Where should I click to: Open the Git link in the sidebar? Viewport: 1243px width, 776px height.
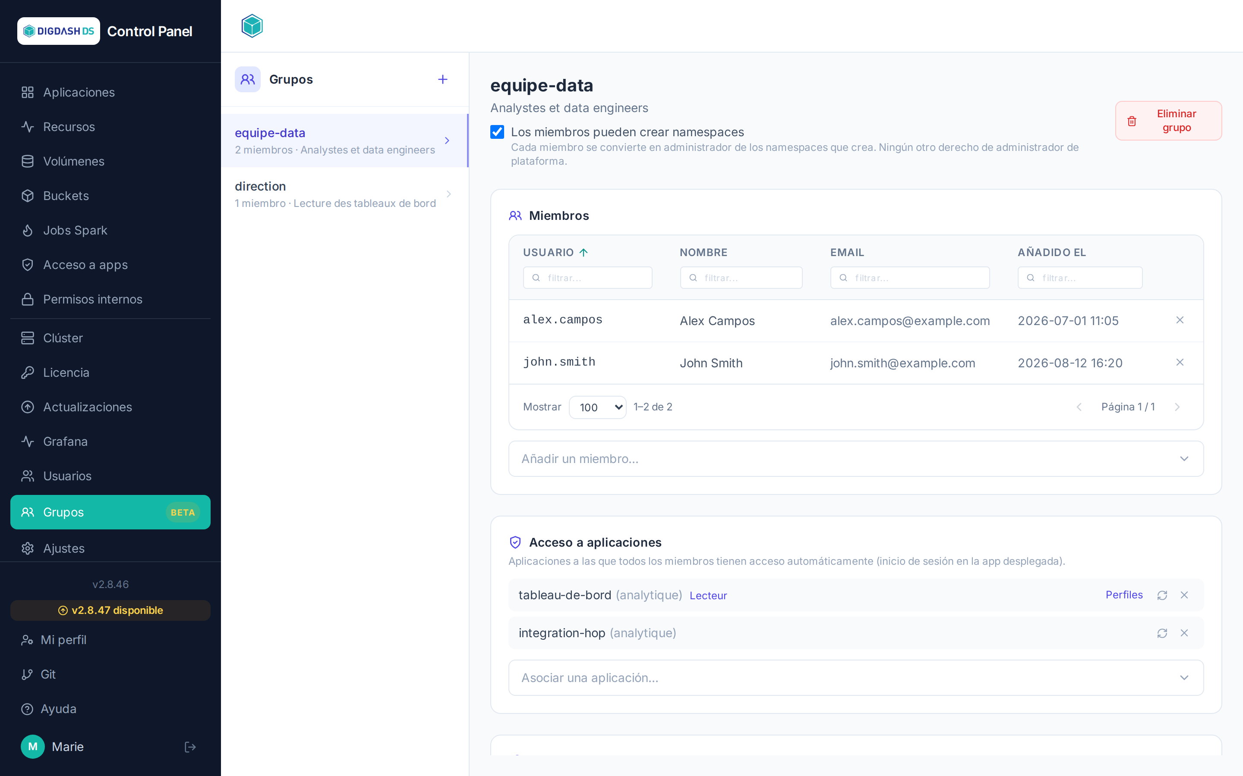click(x=110, y=674)
